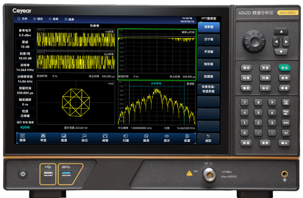This screenshot has width=303, height=198.
Task: Select the spectrum plot with 分析带宽 marker
Action: pyautogui.click(x=157, y=103)
